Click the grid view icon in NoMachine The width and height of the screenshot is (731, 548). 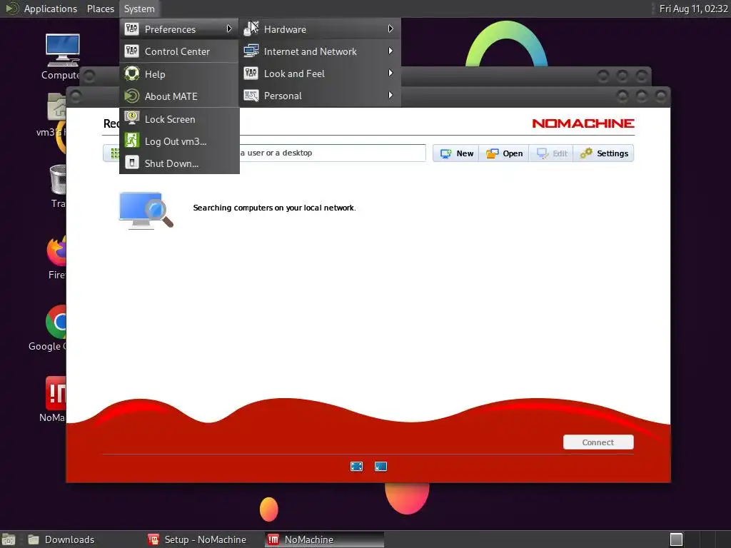click(114, 153)
